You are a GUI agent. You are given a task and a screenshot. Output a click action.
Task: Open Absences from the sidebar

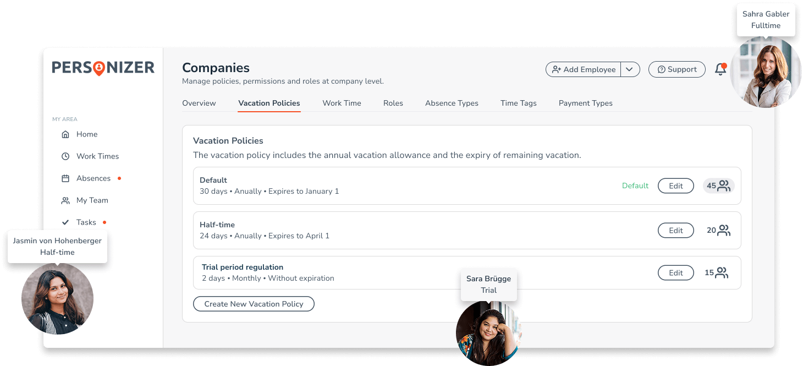[x=92, y=178]
